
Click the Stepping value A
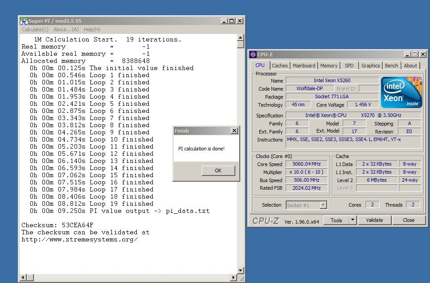pyautogui.click(x=409, y=123)
